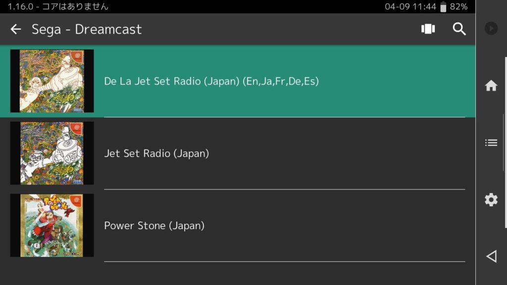Tap the Android back triangle button
Screen dimensions: 507x285
(x=492, y=256)
